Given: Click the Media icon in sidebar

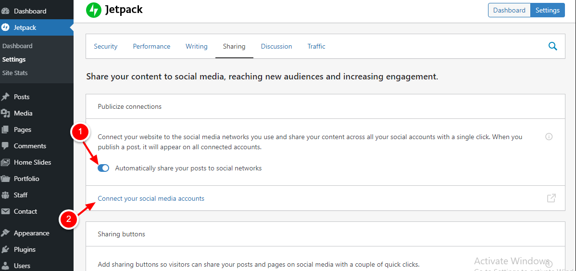Looking at the screenshot, I should tap(5, 113).
